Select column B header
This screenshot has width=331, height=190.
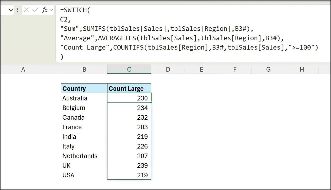(84, 69)
